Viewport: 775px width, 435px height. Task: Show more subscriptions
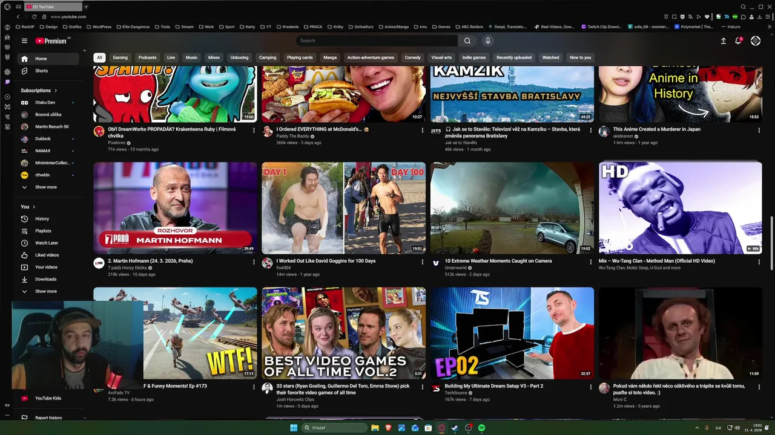(x=48, y=187)
